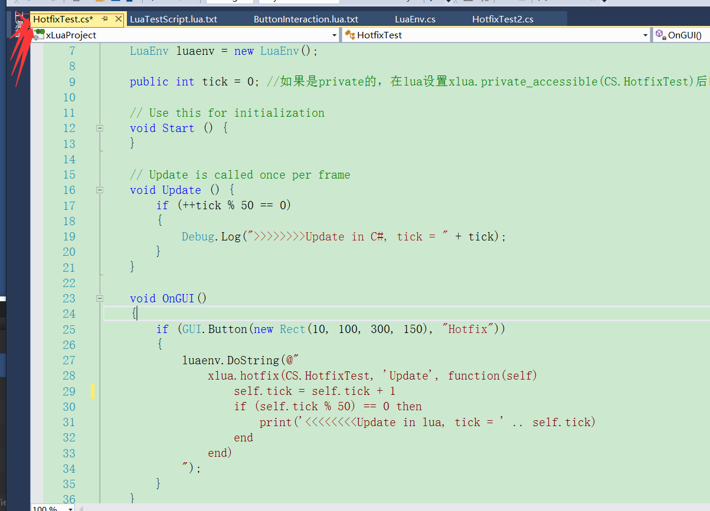Click the 'void Update () {' line
Screen dimensions: 710x511
click(x=182, y=190)
